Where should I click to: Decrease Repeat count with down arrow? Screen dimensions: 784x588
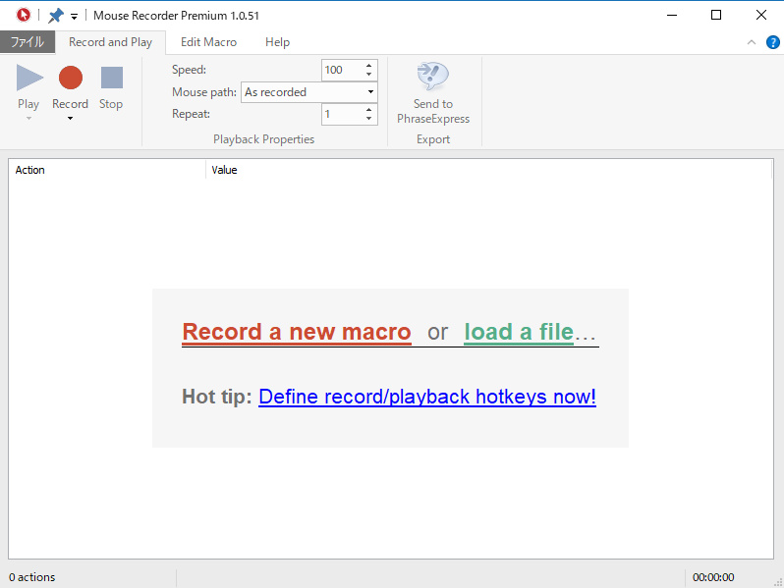coord(369,119)
